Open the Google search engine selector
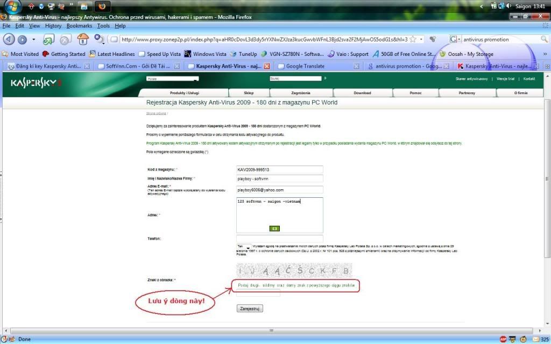The height and width of the screenshot is (344, 551). coord(455,39)
